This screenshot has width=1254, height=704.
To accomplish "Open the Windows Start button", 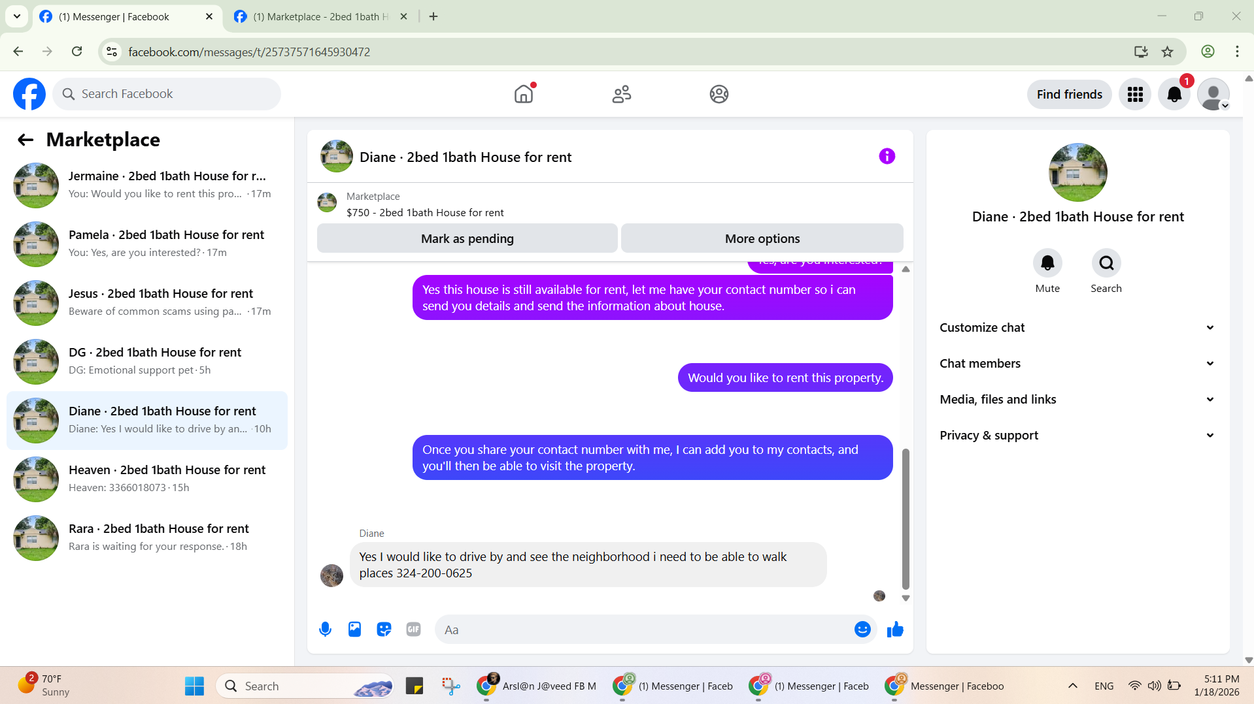I will point(194,686).
